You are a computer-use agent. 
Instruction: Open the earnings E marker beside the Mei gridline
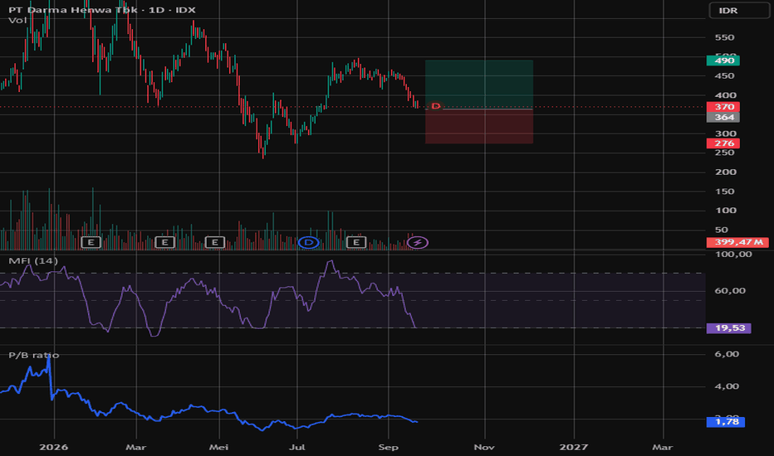[215, 242]
